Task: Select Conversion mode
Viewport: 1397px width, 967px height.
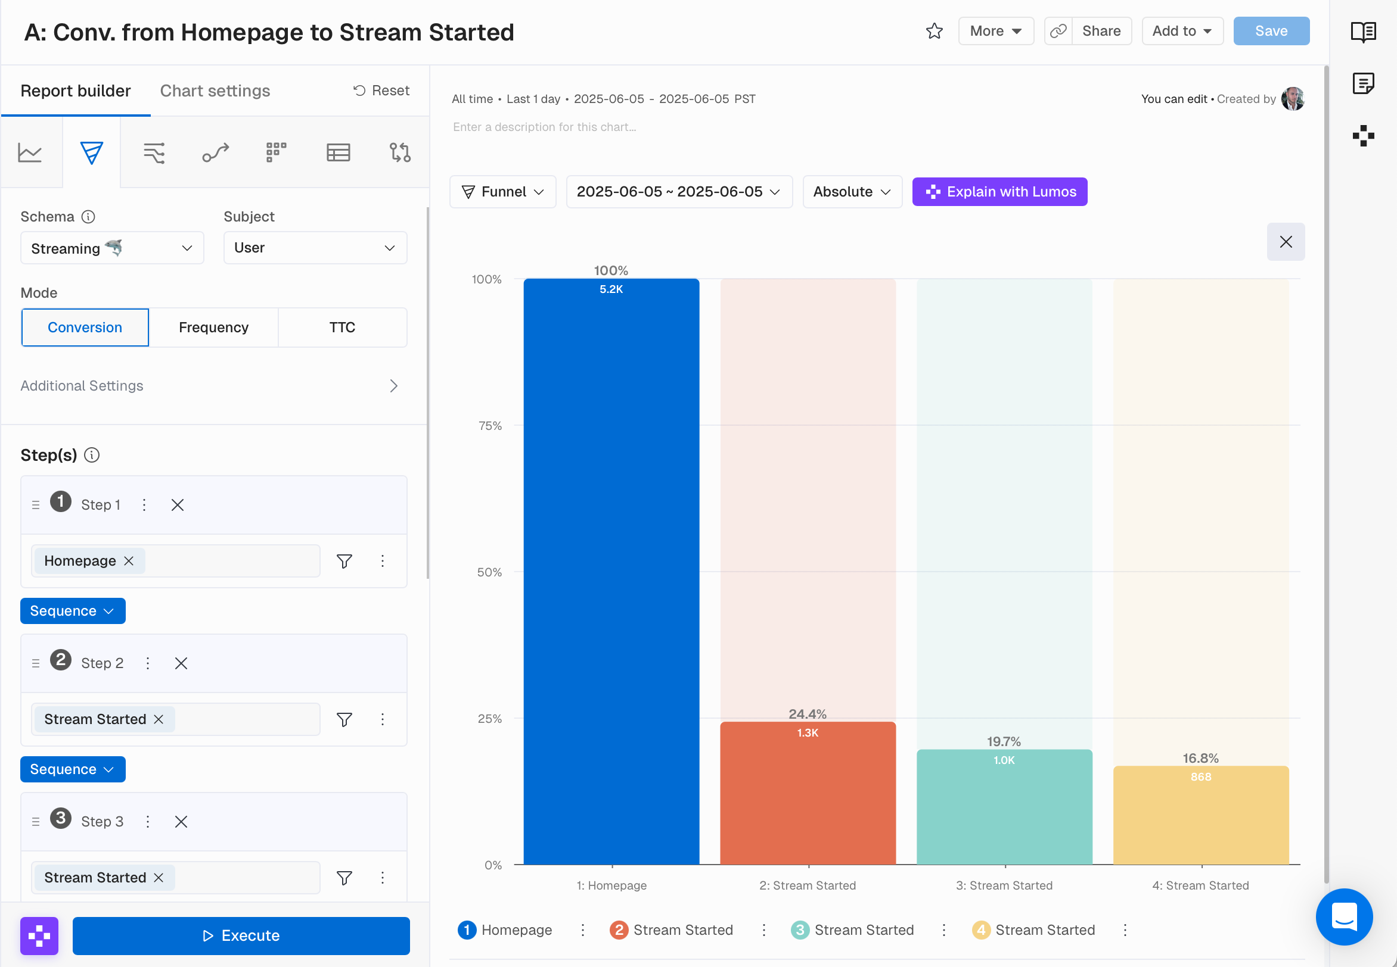Action: pyautogui.click(x=85, y=327)
